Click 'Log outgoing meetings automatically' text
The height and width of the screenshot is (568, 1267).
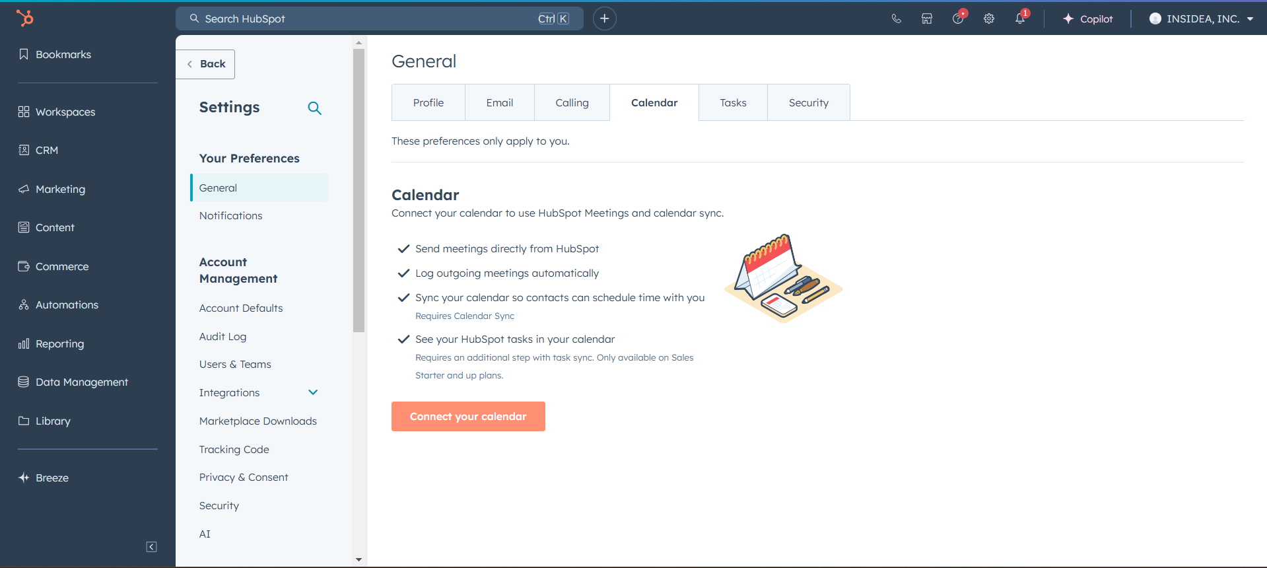pos(507,273)
